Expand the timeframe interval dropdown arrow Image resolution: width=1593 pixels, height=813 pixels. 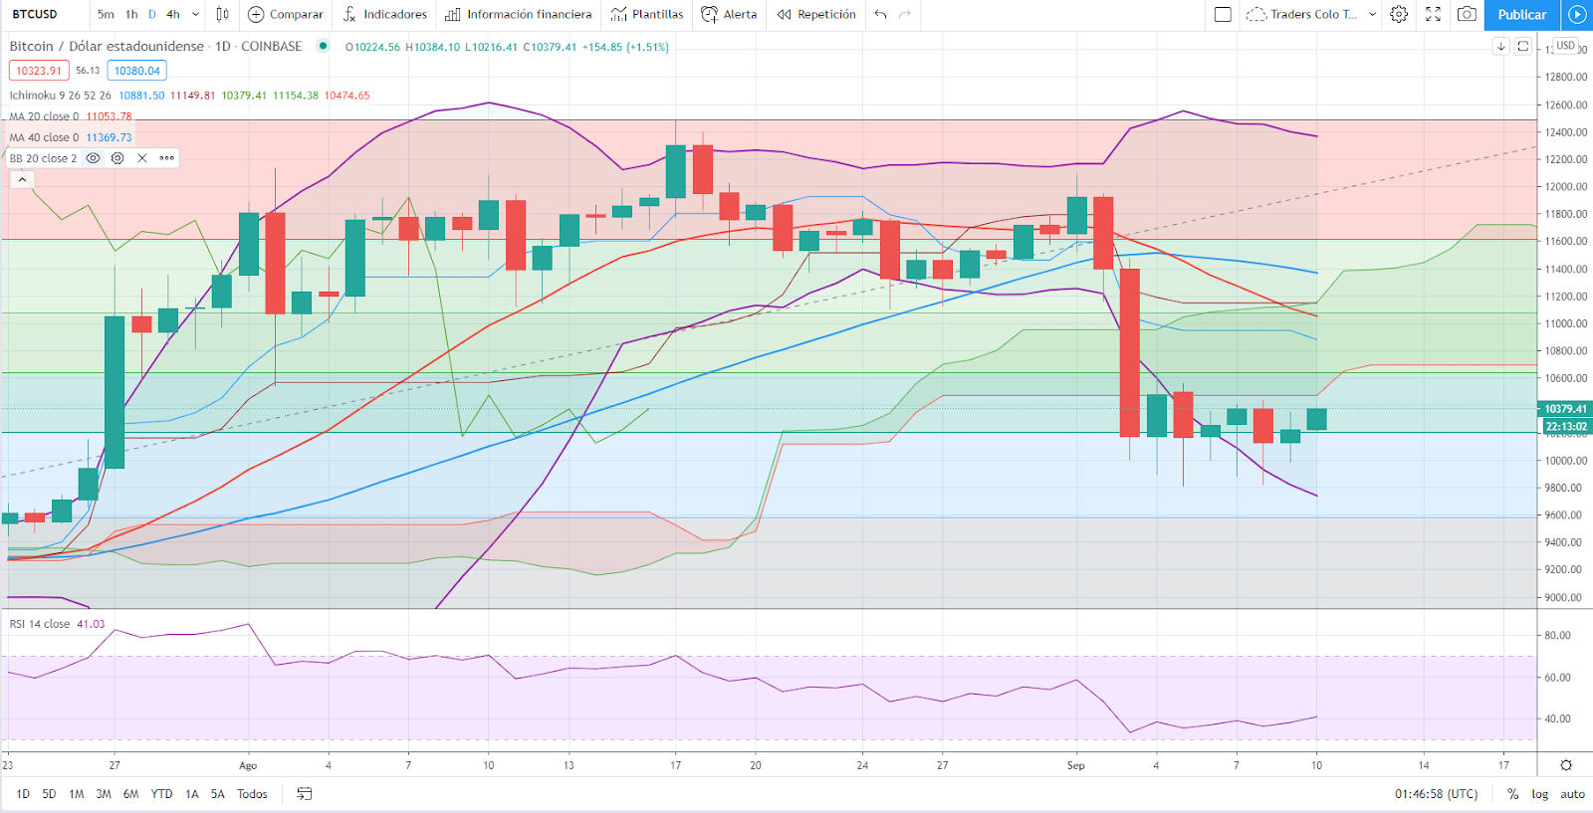coord(195,14)
